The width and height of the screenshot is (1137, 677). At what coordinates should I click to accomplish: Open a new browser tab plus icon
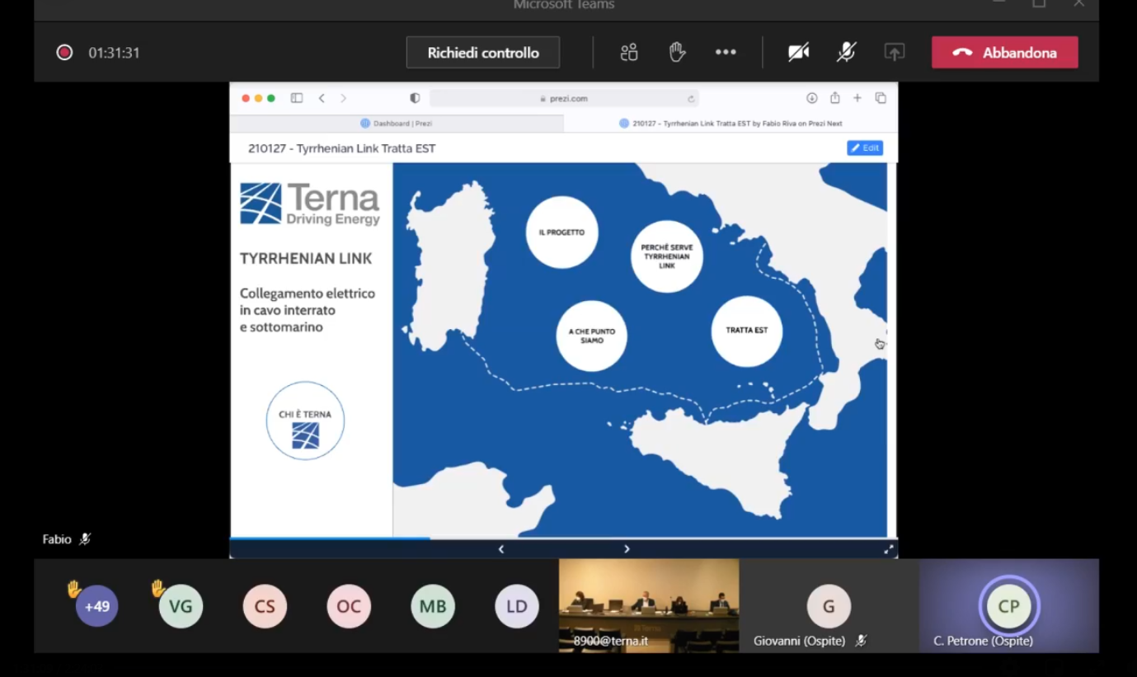point(857,98)
